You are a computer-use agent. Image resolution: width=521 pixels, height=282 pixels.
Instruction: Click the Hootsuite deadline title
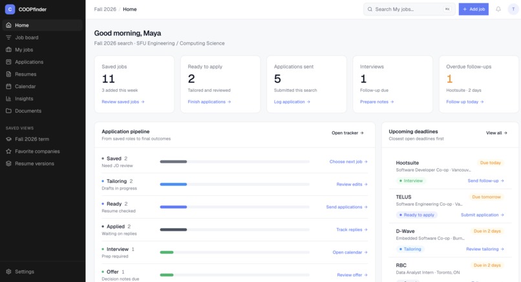point(407,163)
